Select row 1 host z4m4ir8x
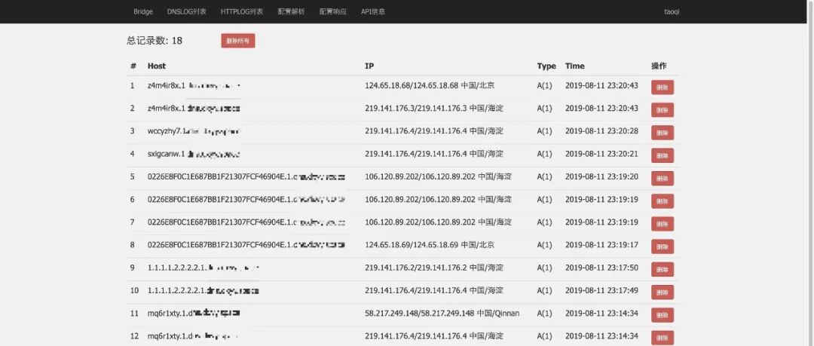The image size is (814, 346). coord(194,85)
